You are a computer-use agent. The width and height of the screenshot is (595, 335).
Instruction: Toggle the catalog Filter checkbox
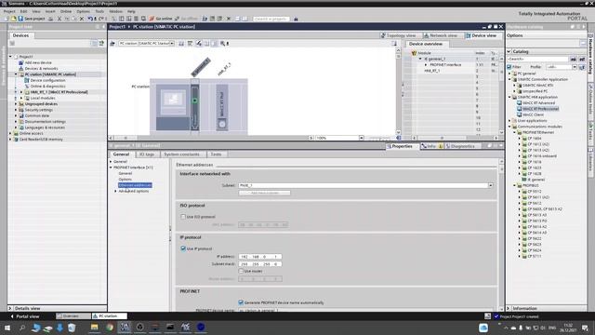[509, 67]
